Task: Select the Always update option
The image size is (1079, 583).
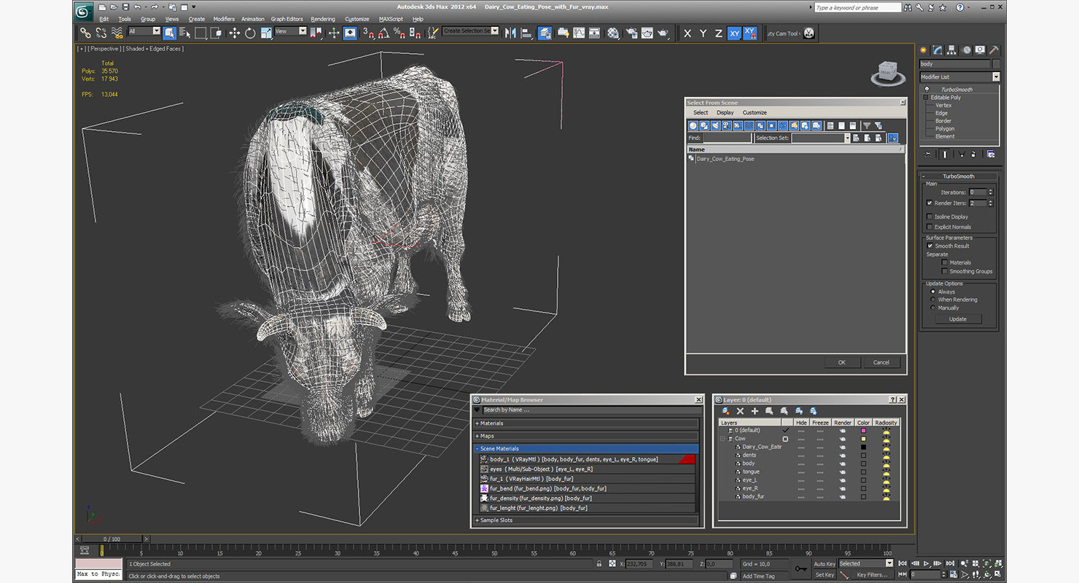Action: (933, 291)
